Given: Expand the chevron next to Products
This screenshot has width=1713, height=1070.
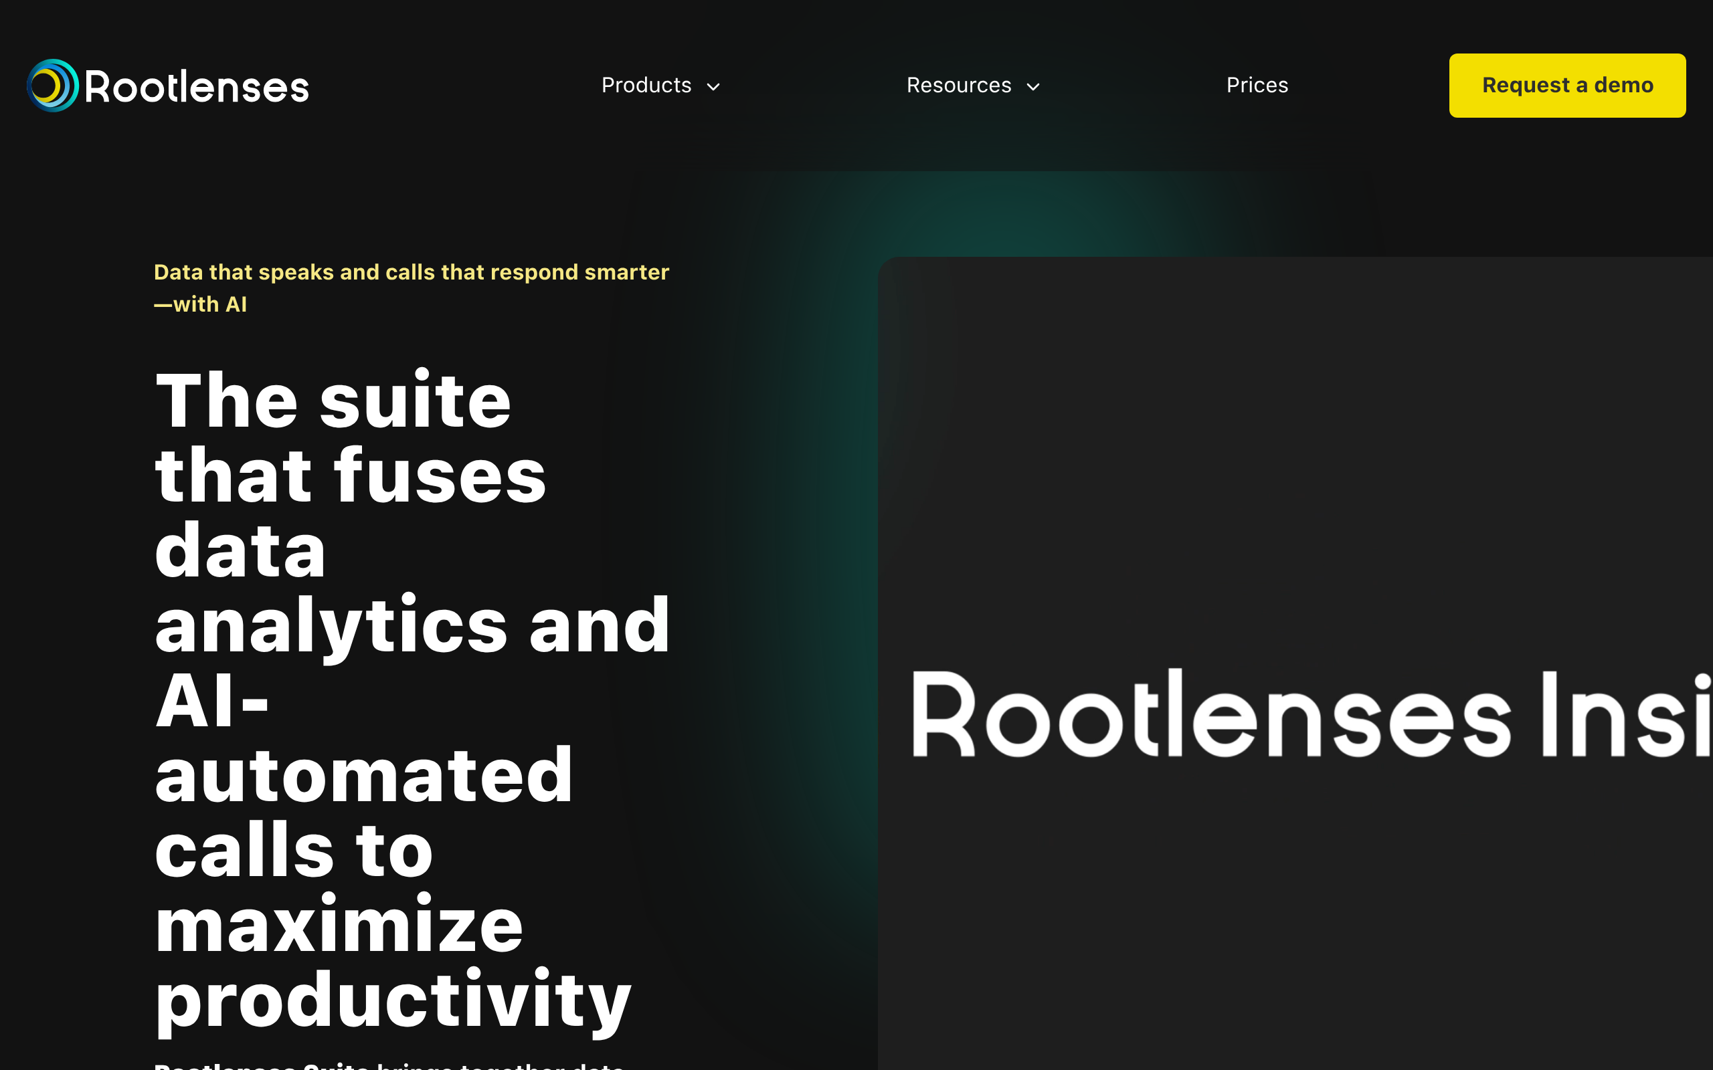Looking at the screenshot, I should 713,87.
